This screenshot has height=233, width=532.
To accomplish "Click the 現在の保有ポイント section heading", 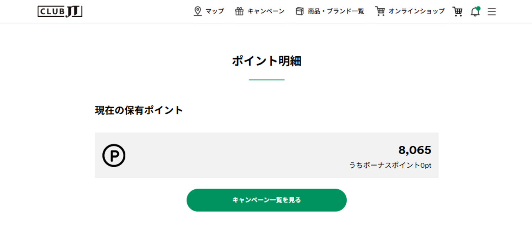I will [x=139, y=110].
